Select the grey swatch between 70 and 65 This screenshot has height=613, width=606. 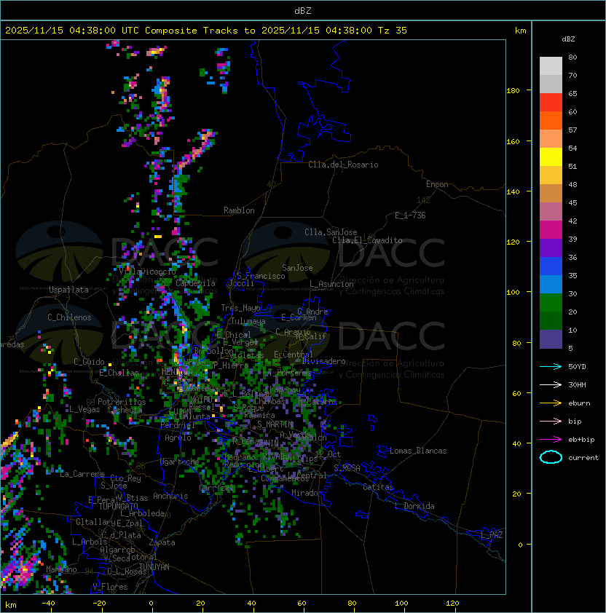(551, 84)
